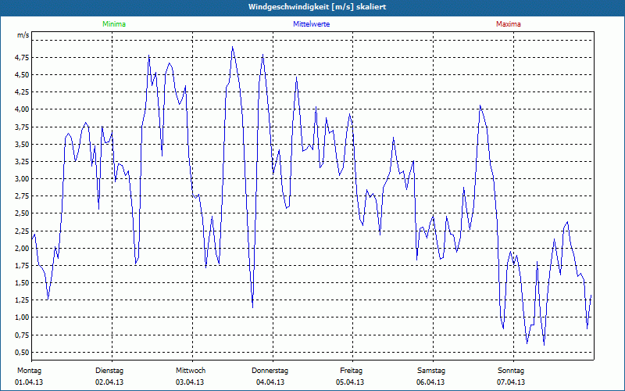Image resolution: width=625 pixels, height=391 pixels.
Task: Click the 02.04.13 date label
Action: 109,382
